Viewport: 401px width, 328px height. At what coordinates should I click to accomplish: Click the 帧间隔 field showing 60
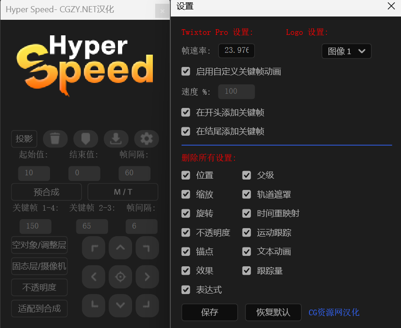134,173
